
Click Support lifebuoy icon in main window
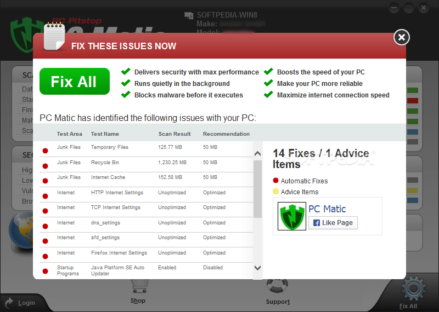tap(277, 286)
